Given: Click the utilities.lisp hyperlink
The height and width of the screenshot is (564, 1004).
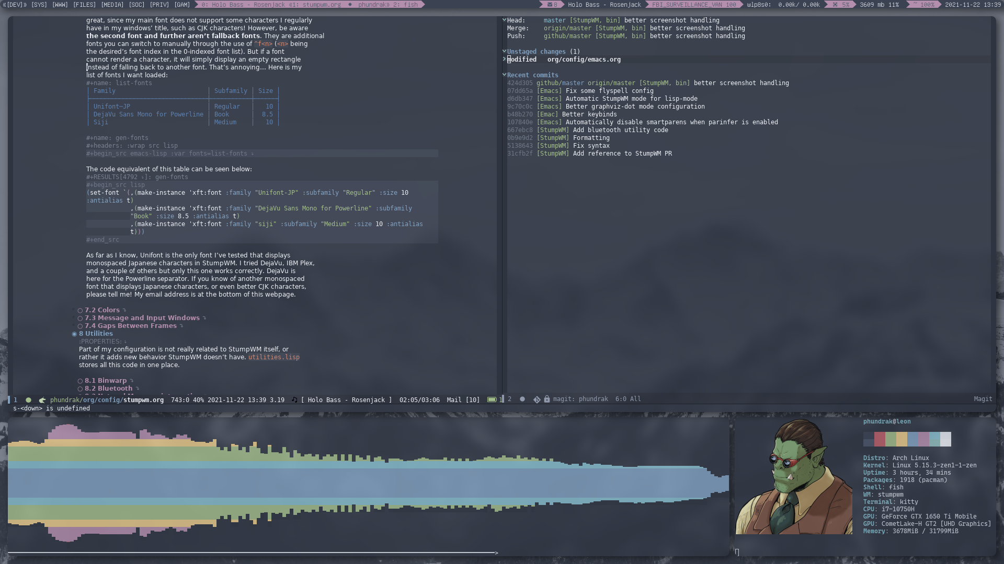Looking at the screenshot, I should click(273, 357).
